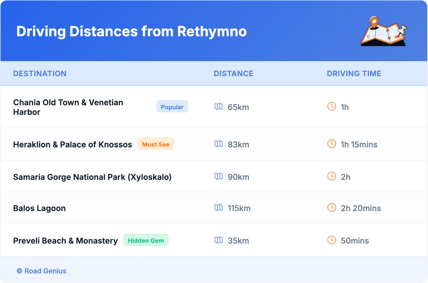Image resolution: width=428 pixels, height=283 pixels.
Task: Click the map icon beside 115km
Action: (x=219, y=208)
